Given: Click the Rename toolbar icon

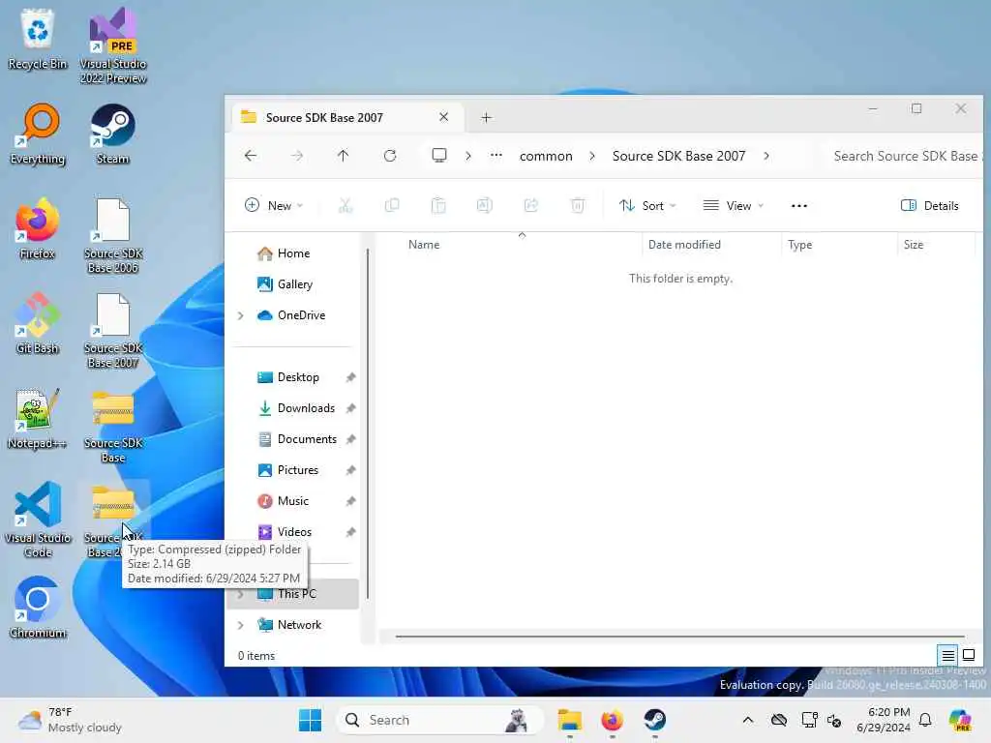Looking at the screenshot, I should [x=485, y=205].
